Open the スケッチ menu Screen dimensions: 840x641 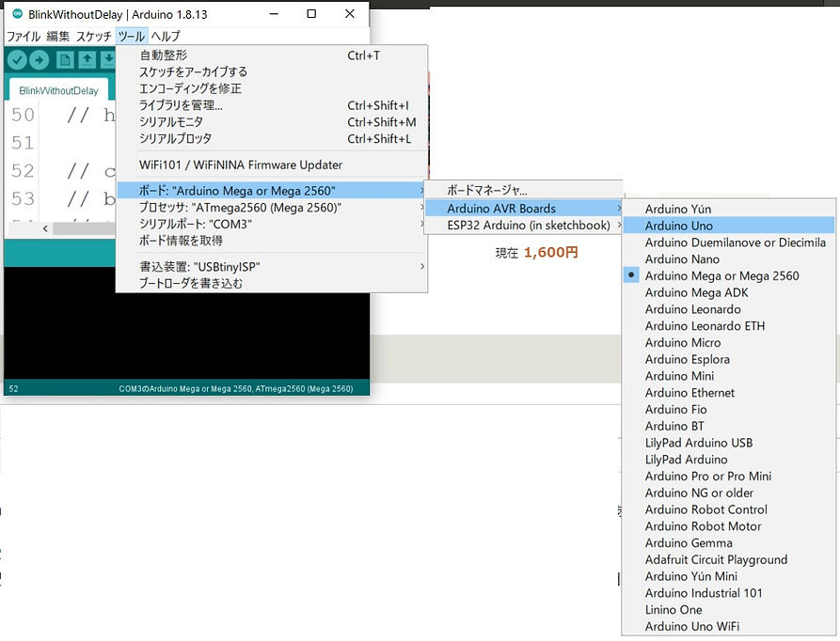point(94,37)
